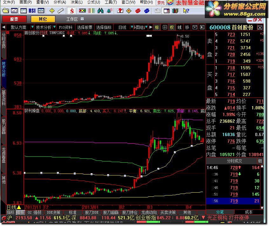Expand the 技术分析 dropdown

(54, 27)
